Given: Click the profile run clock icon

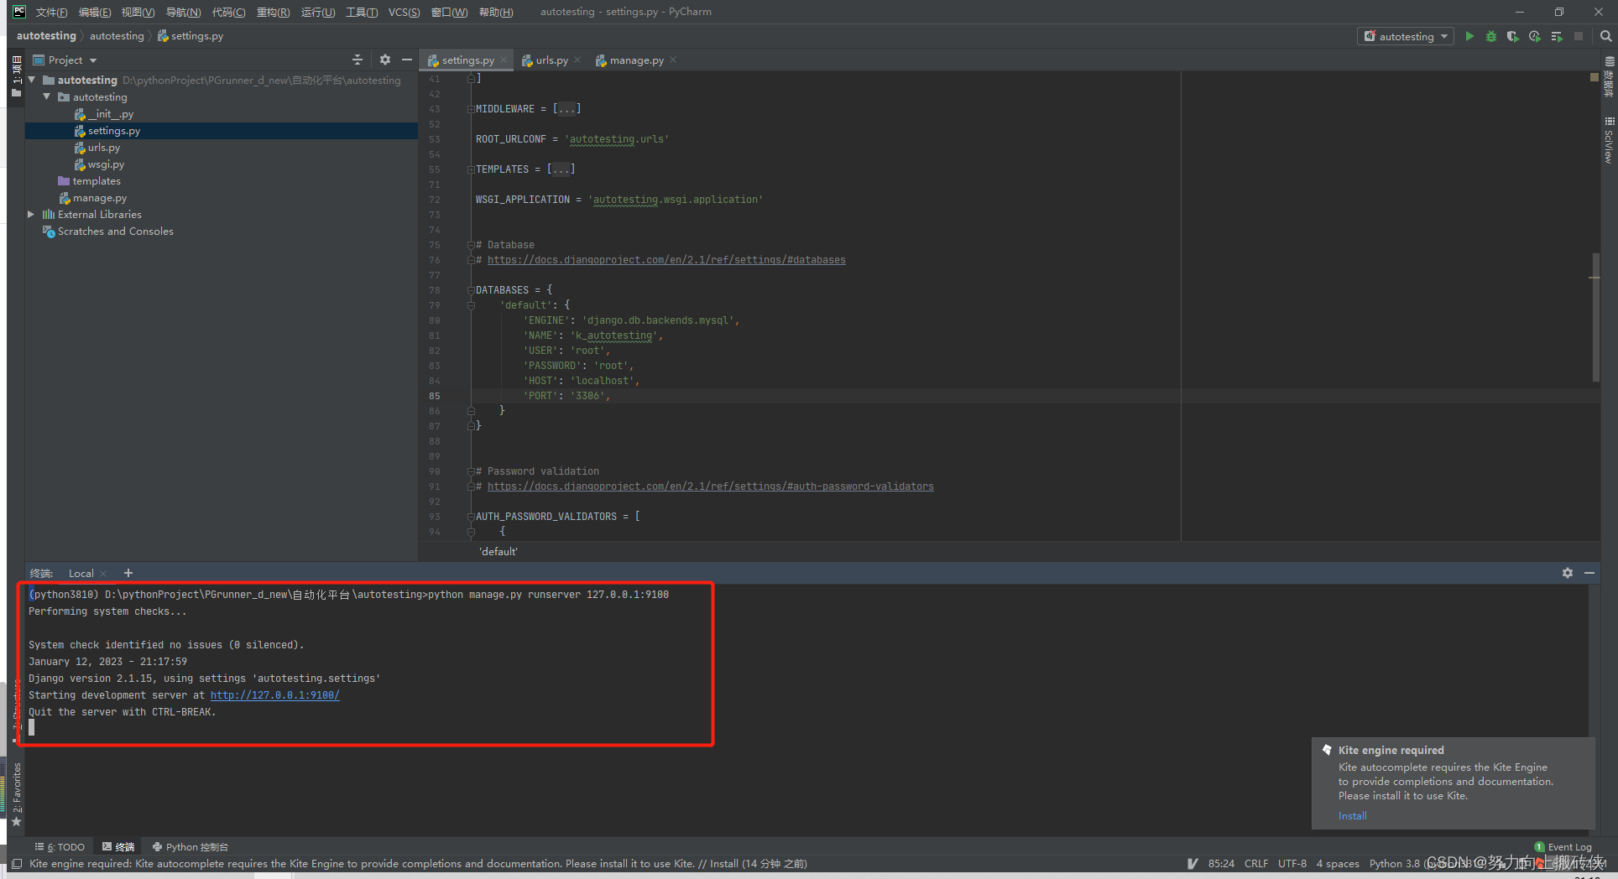Looking at the screenshot, I should point(1534,36).
